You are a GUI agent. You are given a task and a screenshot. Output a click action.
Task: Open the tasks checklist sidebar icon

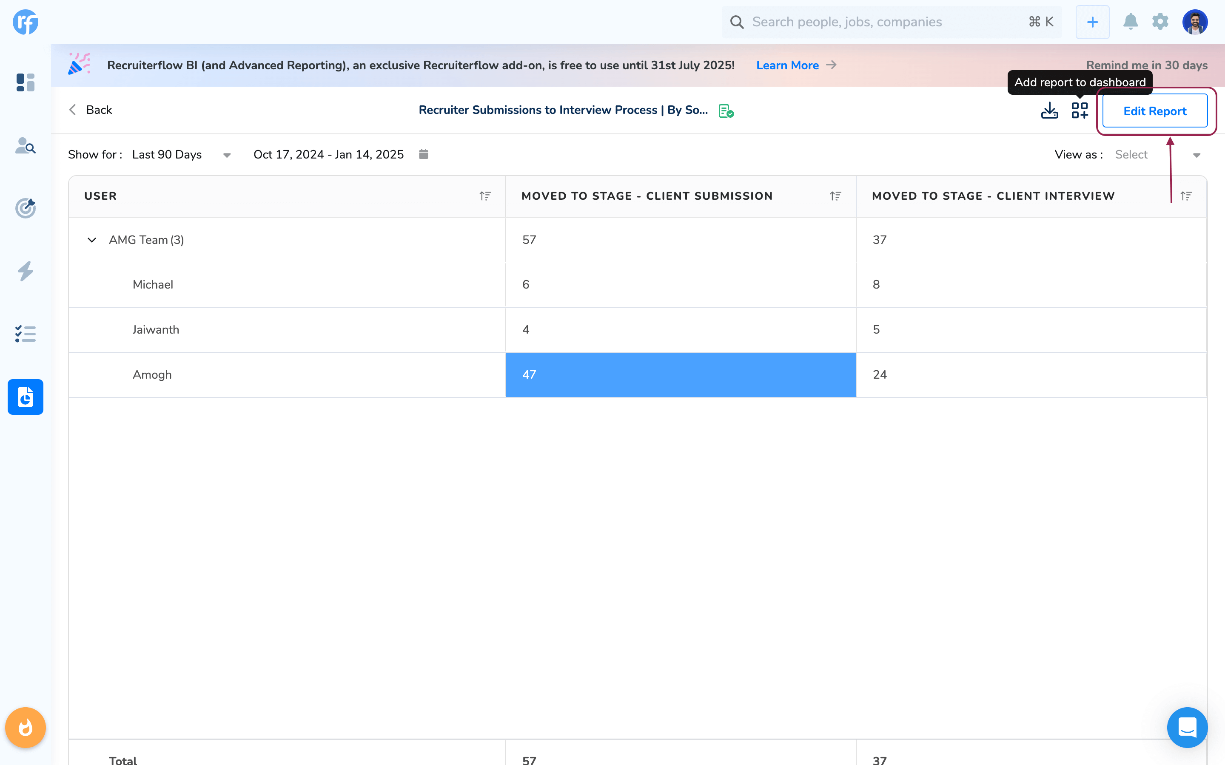coord(26,334)
